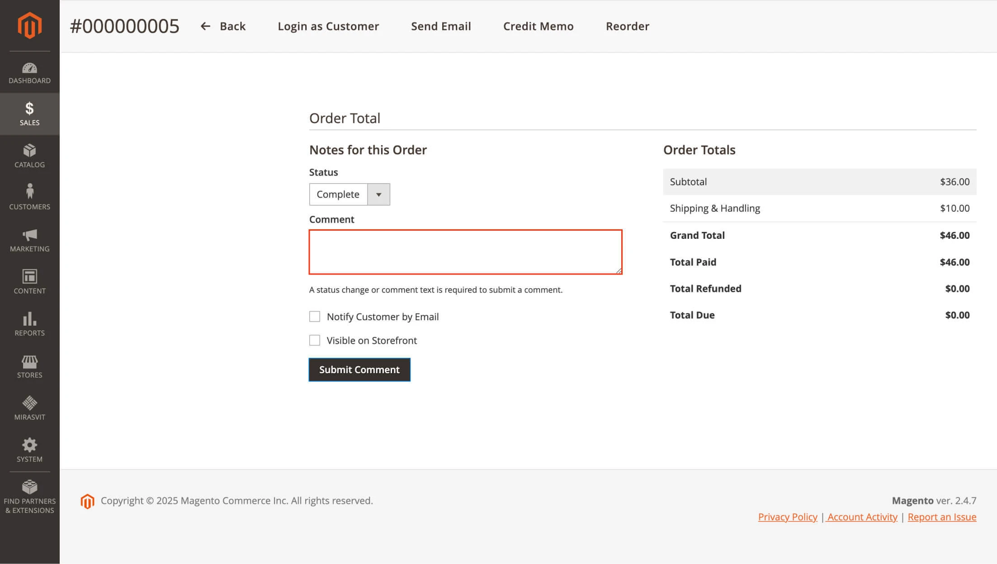Open the Dashboard from the sidebar
Image resolution: width=997 pixels, height=564 pixels.
pos(29,72)
